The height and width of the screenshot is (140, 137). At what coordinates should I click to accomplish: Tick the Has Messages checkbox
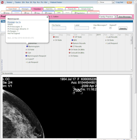click(x=94, y=28)
